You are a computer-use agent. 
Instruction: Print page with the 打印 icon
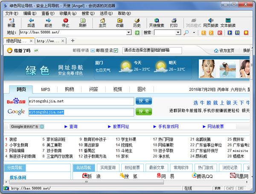(x=174, y=23)
